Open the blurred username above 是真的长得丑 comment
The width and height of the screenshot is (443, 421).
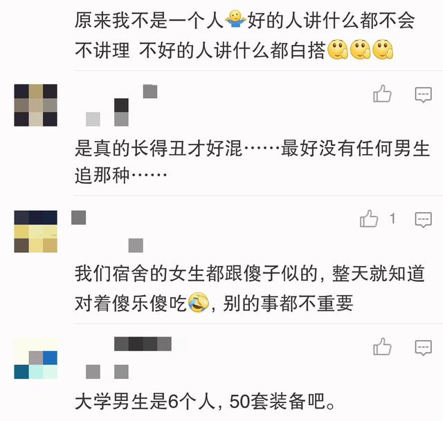coord(122,105)
